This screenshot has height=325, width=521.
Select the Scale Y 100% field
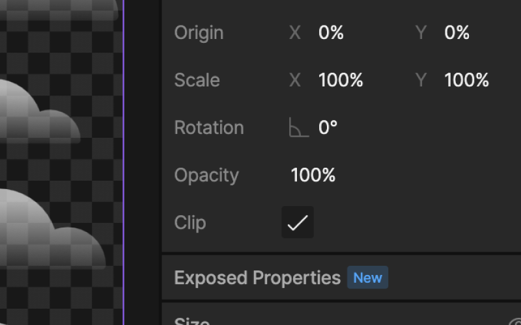click(466, 80)
